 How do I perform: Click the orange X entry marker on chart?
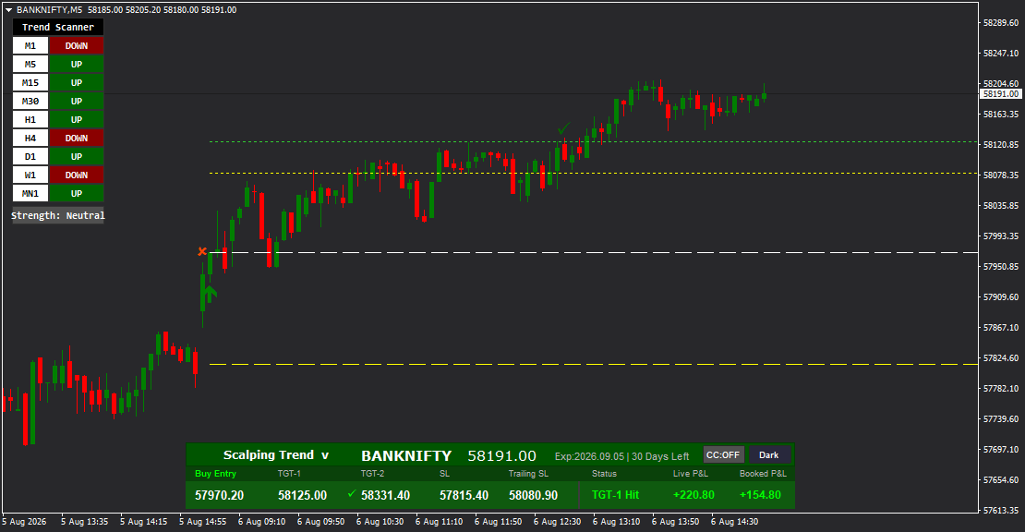coord(202,251)
